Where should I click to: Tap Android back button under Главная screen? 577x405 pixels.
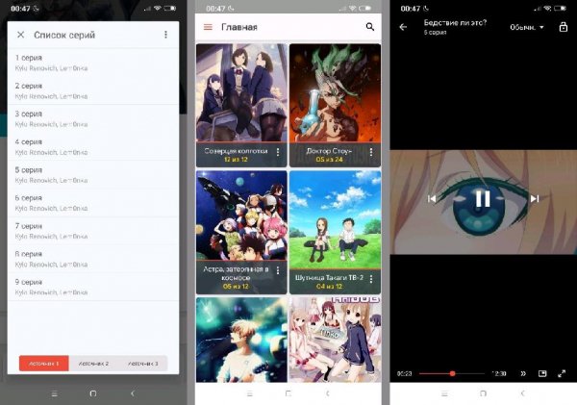pos(328,393)
